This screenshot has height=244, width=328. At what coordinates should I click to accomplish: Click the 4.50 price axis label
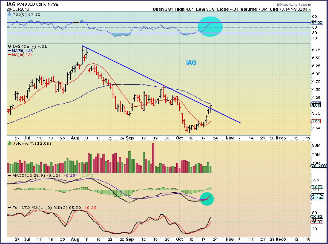(316, 90)
